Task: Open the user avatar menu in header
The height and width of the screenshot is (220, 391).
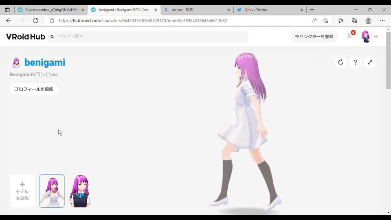Action: [366, 36]
